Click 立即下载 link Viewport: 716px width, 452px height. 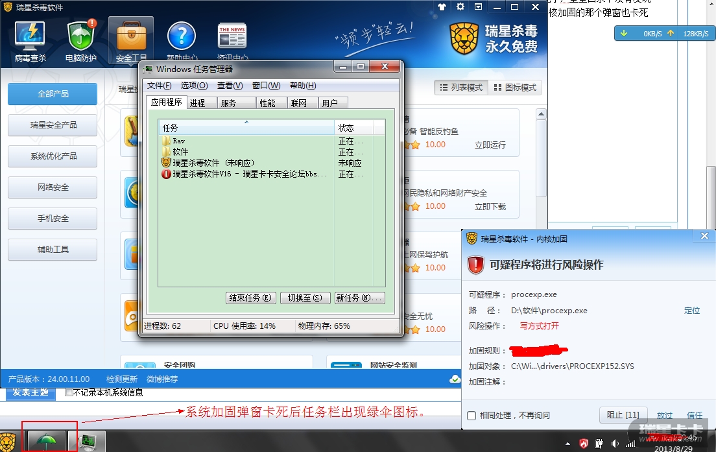point(490,207)
